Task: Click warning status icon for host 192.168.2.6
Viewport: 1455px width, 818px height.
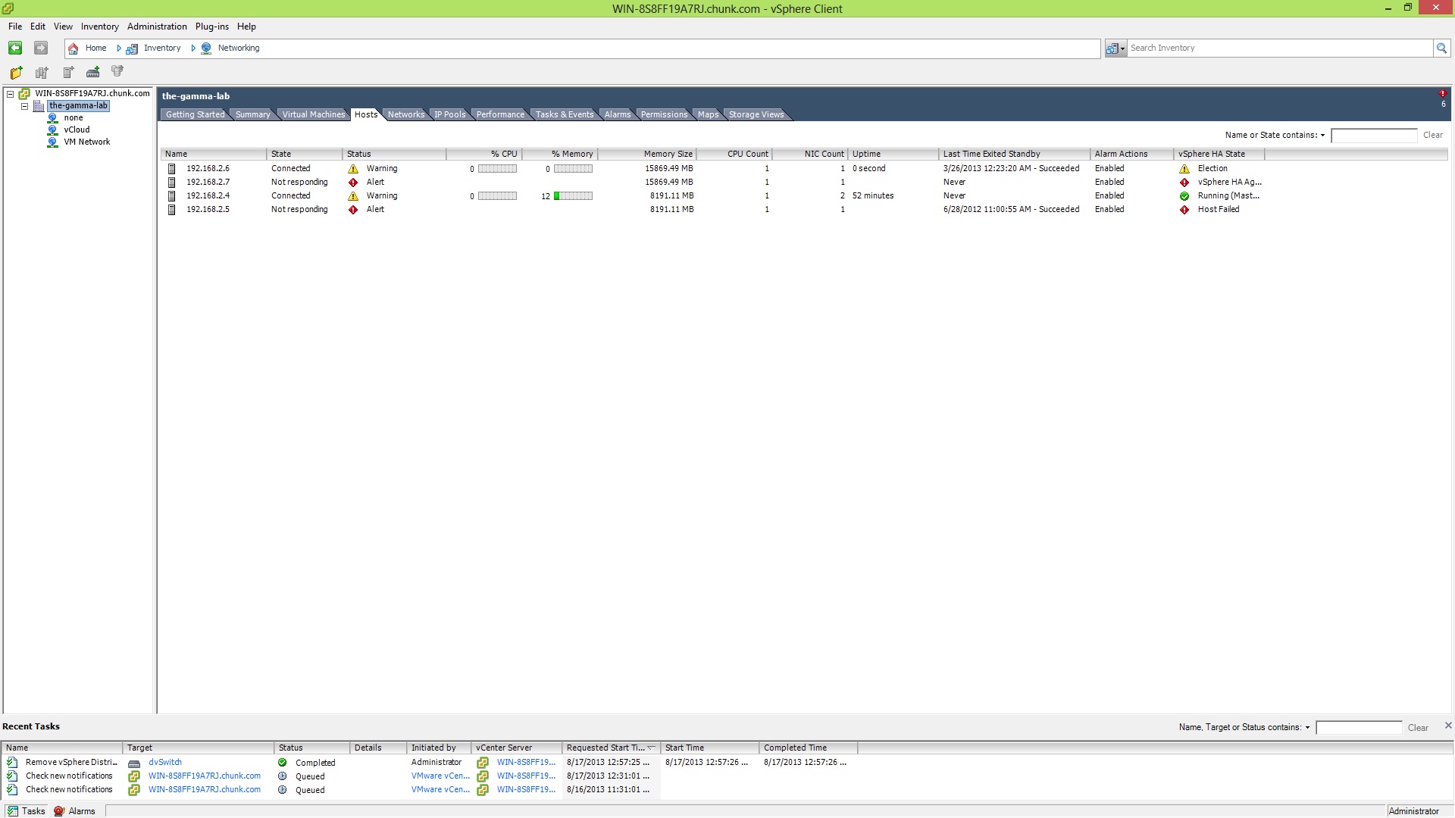Action: (x=353, y=169)
